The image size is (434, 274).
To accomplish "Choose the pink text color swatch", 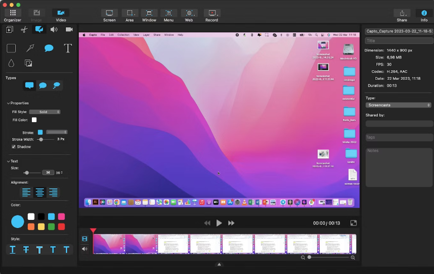I will (61, 216).
